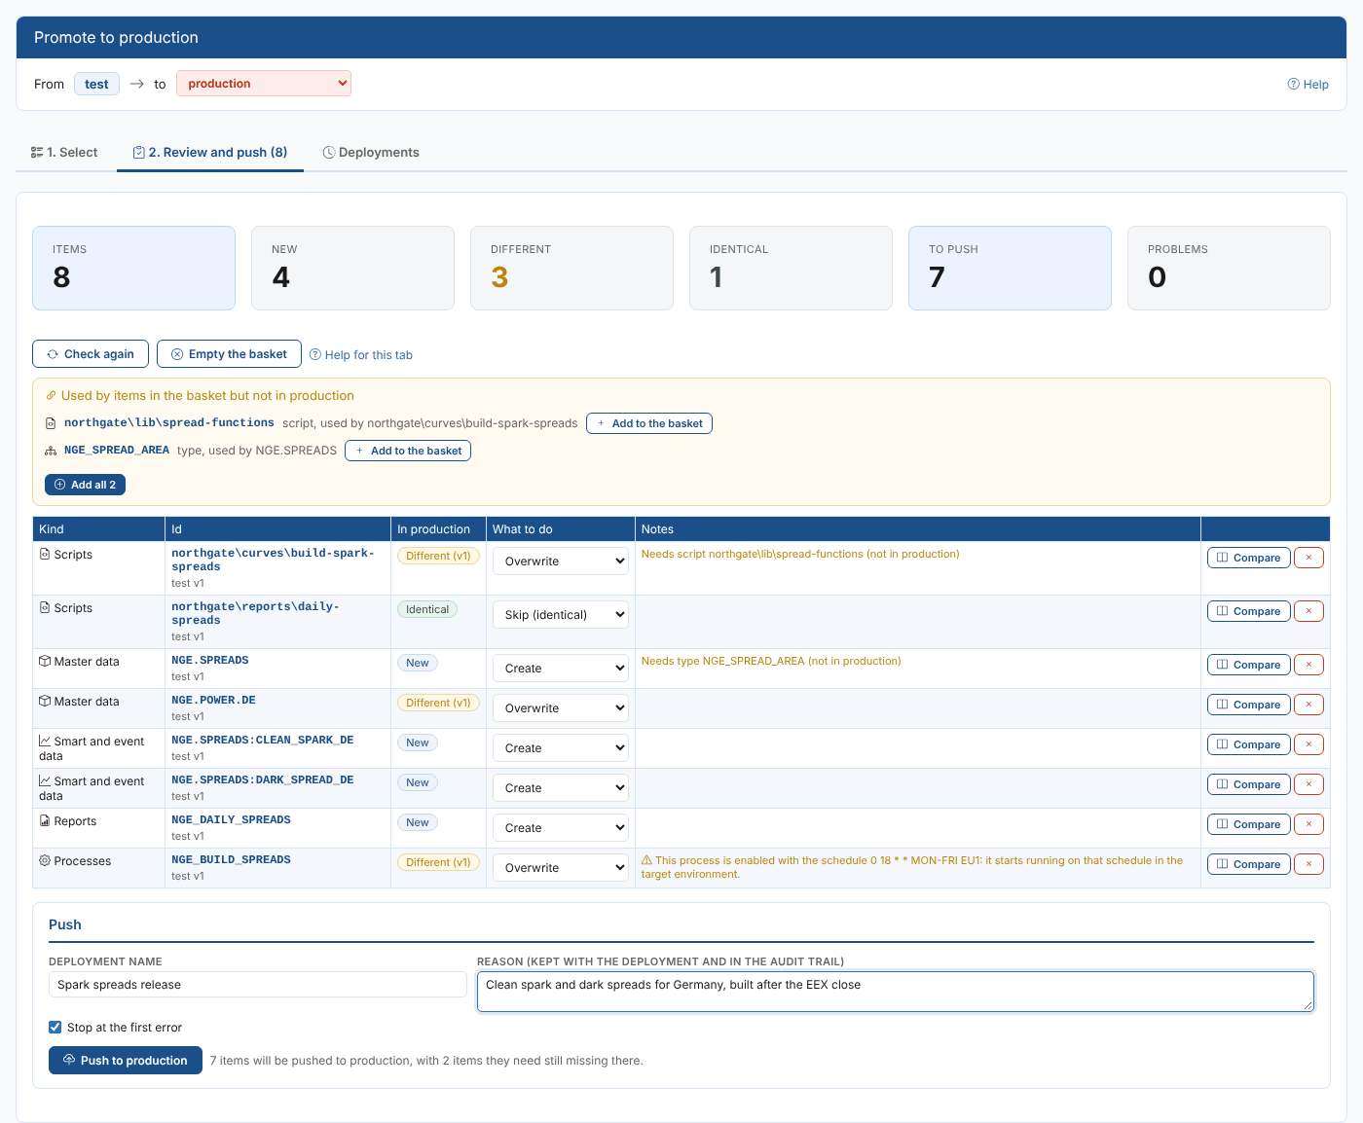Click the script icon beside spread-functions
Screen dimensions: 1363x1123
tap(51, 423)
